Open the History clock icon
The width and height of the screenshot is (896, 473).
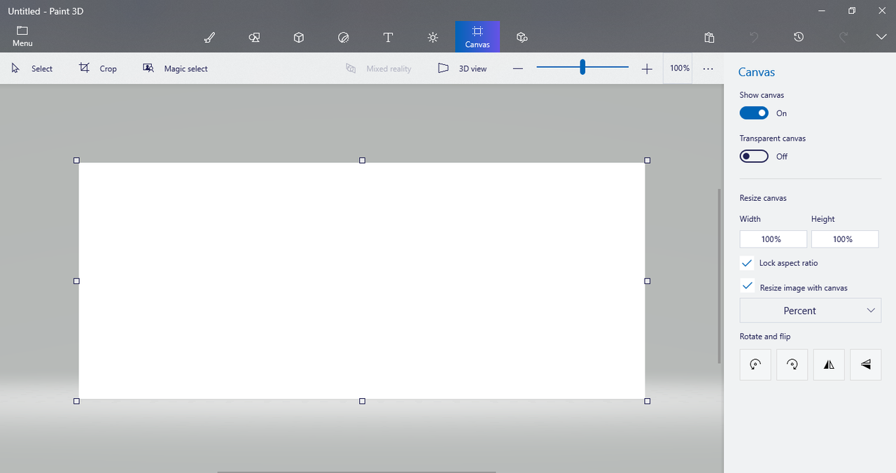pos(799,36)
